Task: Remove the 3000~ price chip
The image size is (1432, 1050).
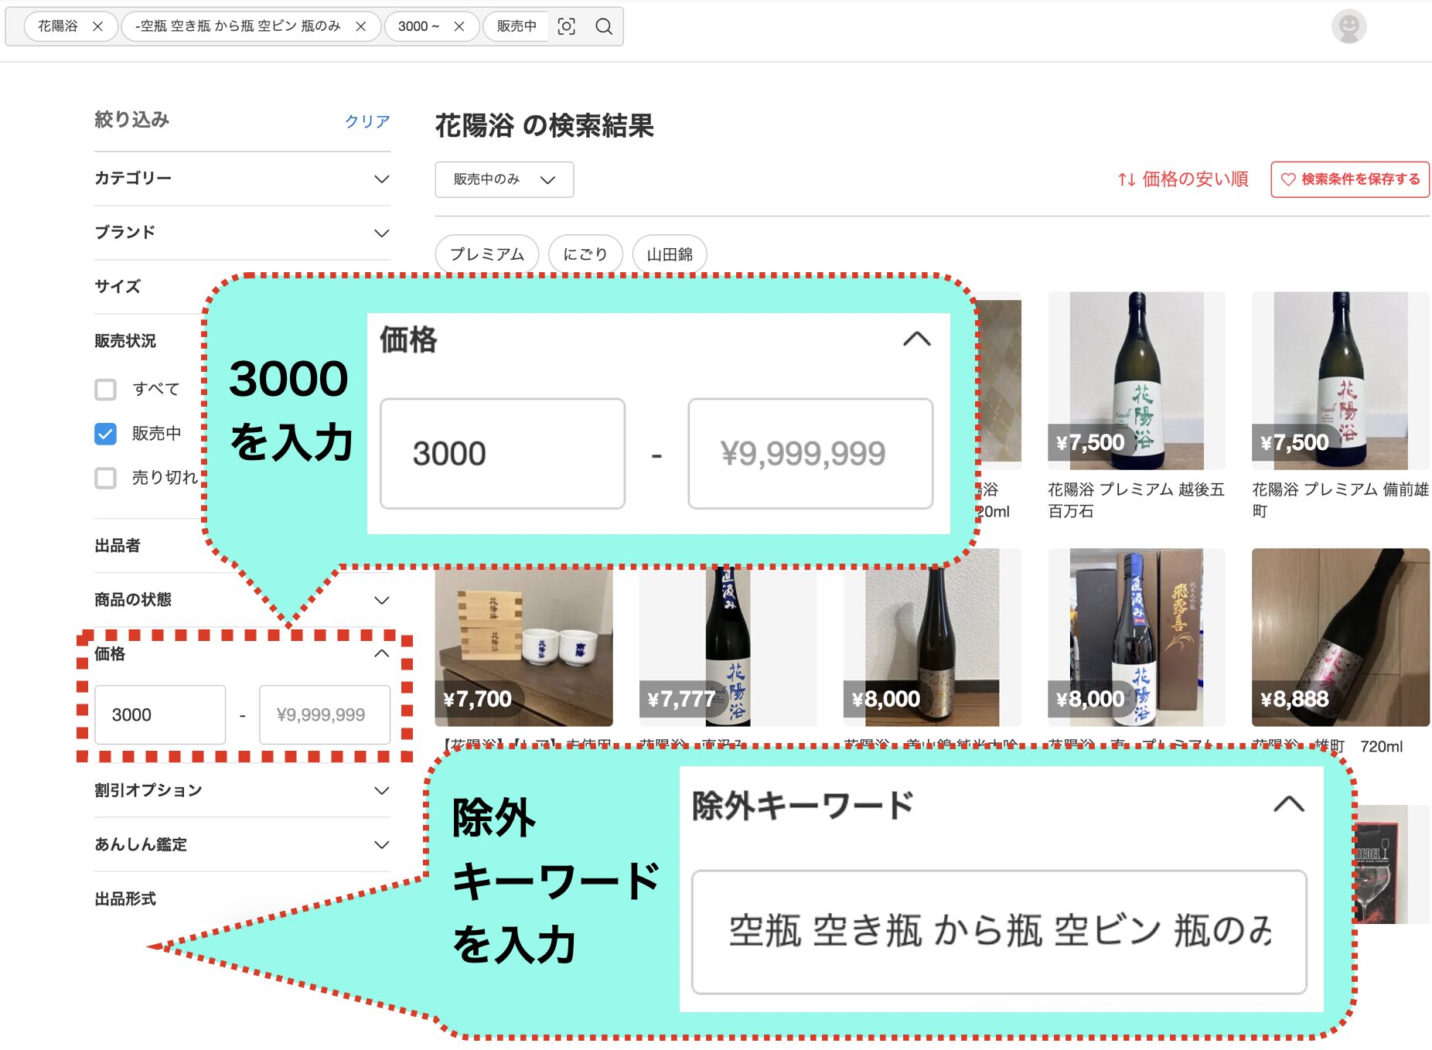Action: [459, 26]
